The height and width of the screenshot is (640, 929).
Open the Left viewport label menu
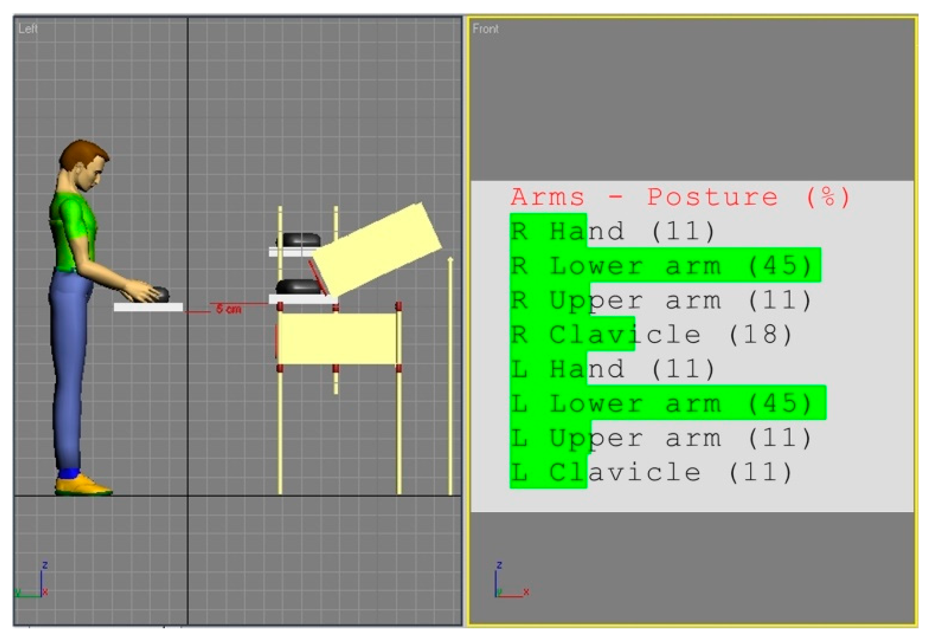coord(28,29)
